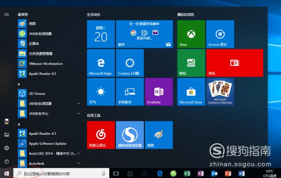Open the 财经 finance tile

tap(191, 63)
